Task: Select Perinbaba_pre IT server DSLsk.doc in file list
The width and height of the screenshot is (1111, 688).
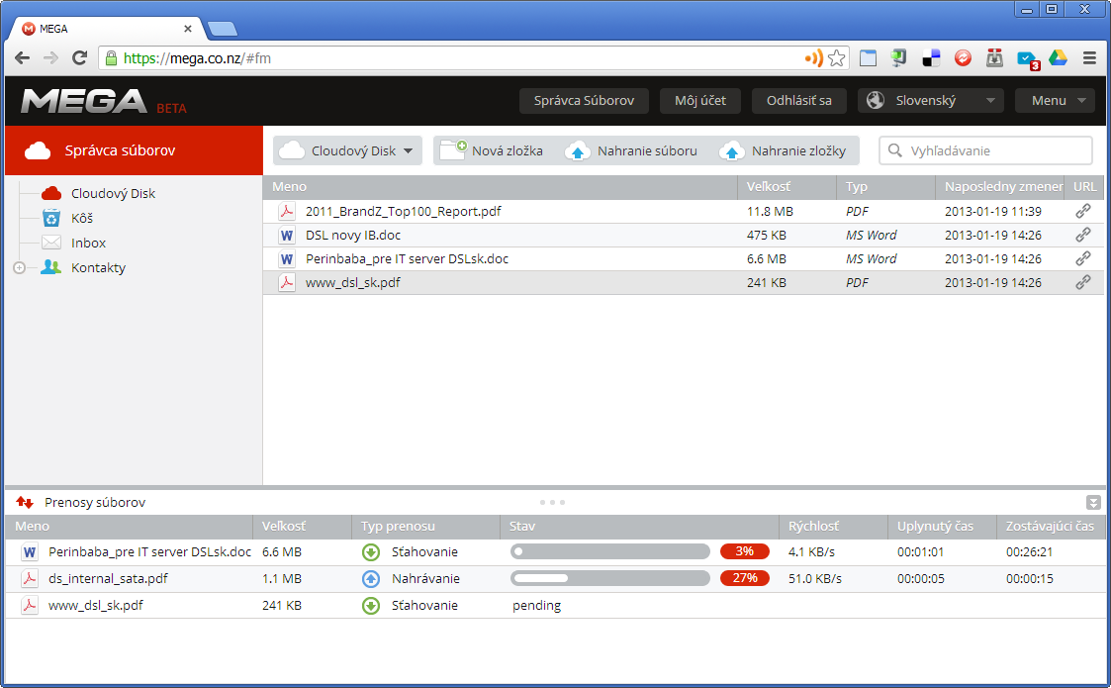Action: 407,259
